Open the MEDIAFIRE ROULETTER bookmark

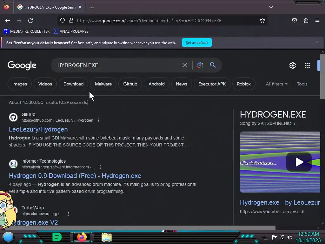27,31
